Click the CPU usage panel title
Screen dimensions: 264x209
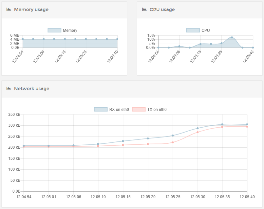162,10
